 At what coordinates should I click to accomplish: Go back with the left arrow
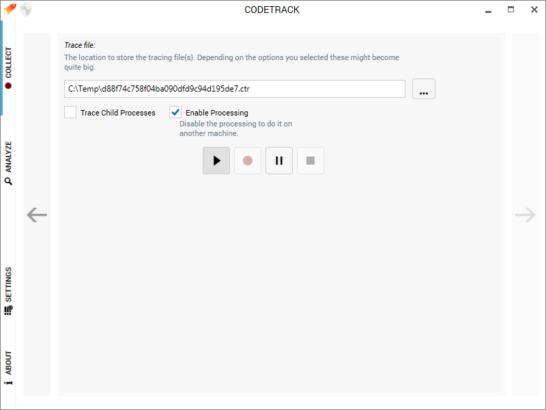[37, 215]
